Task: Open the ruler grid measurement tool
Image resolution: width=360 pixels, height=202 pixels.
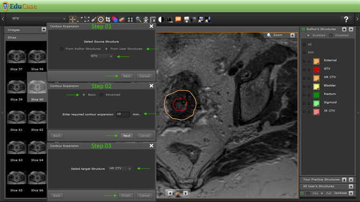Action: pyautogui.click(x=153, y=19)
